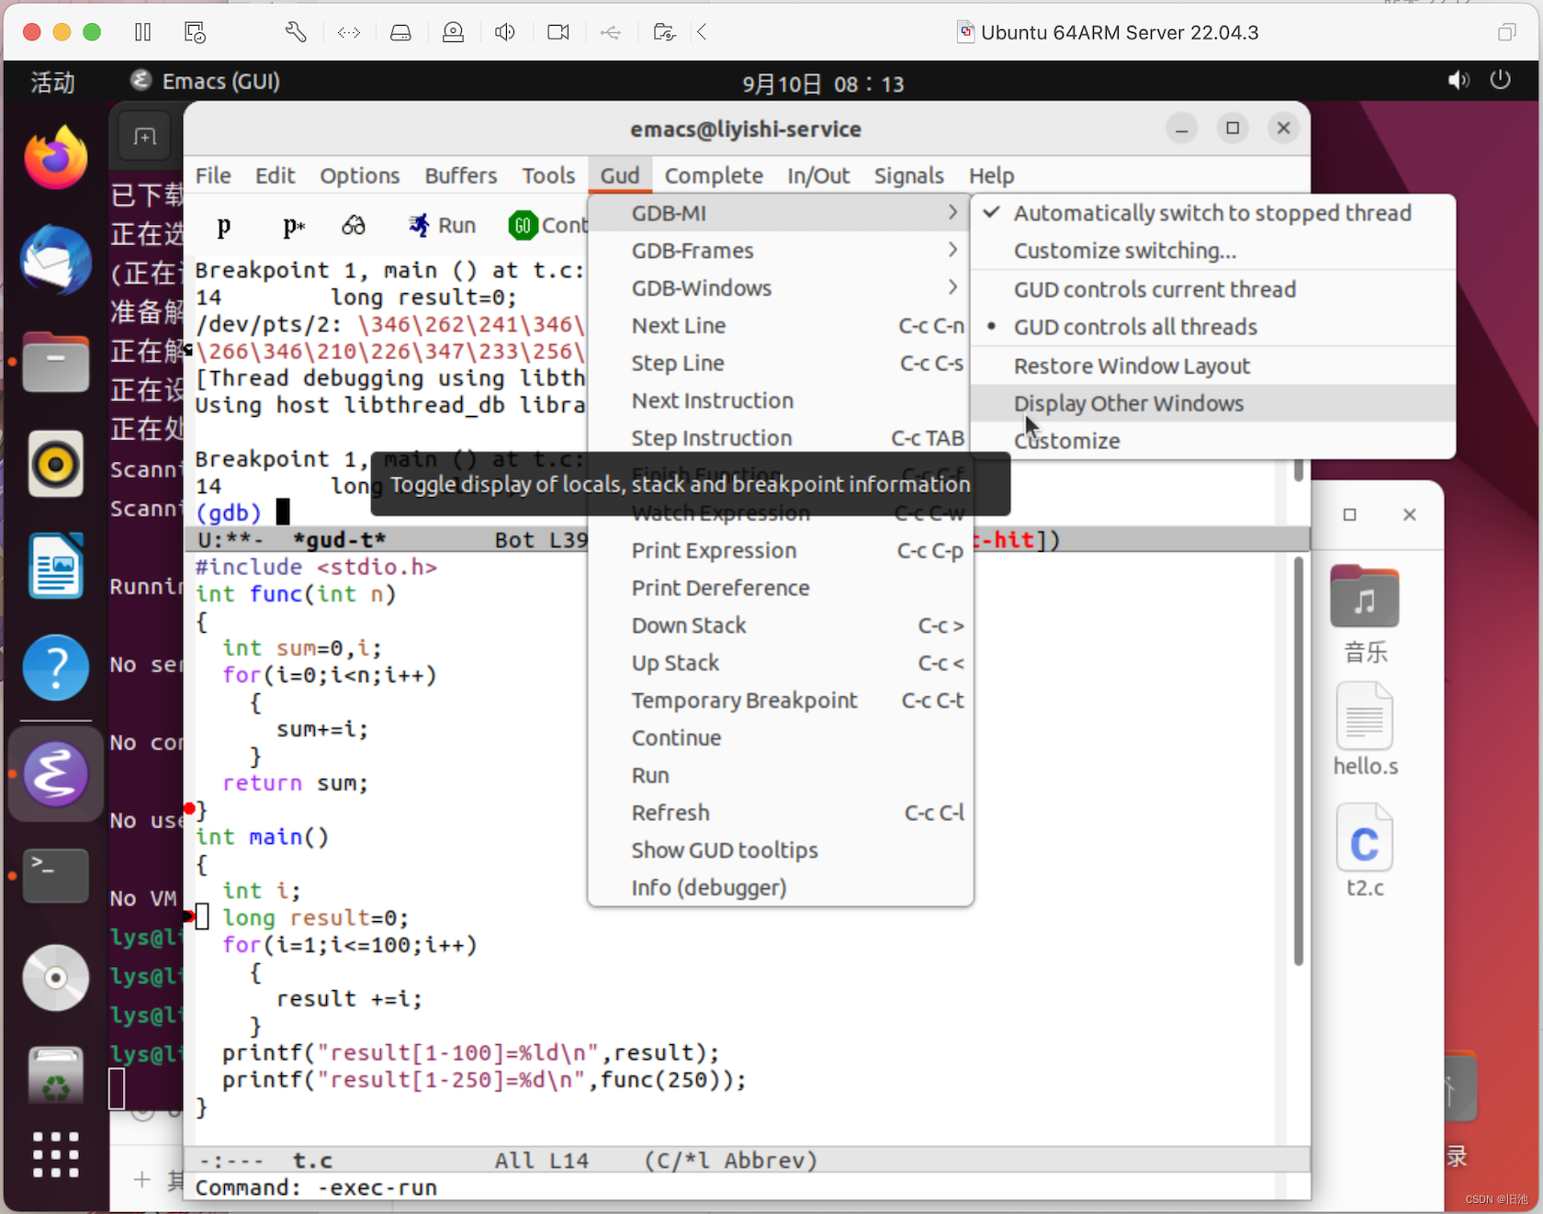Open the Files app in the dock
The height and width of the screenshot is (1214, 1543).
point(56,362)
